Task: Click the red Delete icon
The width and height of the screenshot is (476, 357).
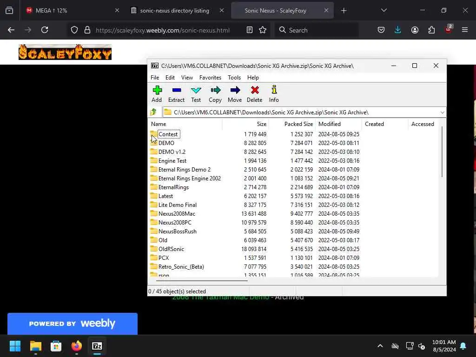Action: [x=254, y=94]
